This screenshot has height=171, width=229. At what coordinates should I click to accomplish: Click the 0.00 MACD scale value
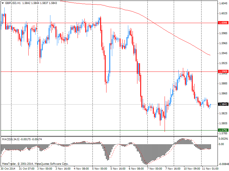click(221, 144)
